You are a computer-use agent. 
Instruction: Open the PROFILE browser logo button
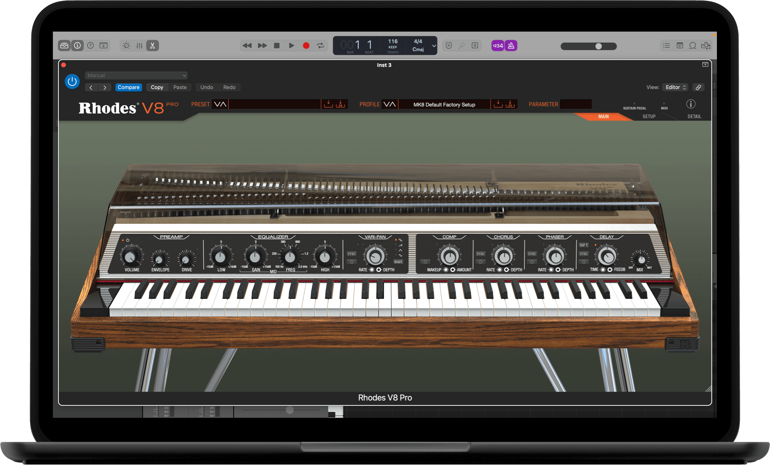[x=390, y=104]
